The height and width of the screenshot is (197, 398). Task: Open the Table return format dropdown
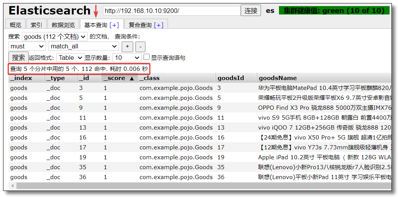[70, 58]
